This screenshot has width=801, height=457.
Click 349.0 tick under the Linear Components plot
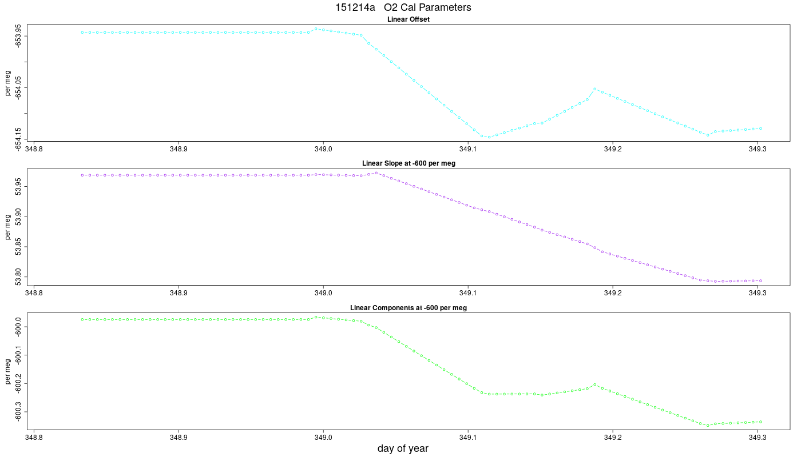[323, 438]
